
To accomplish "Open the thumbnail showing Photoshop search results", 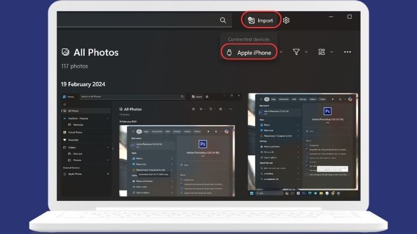I will 303,145.
